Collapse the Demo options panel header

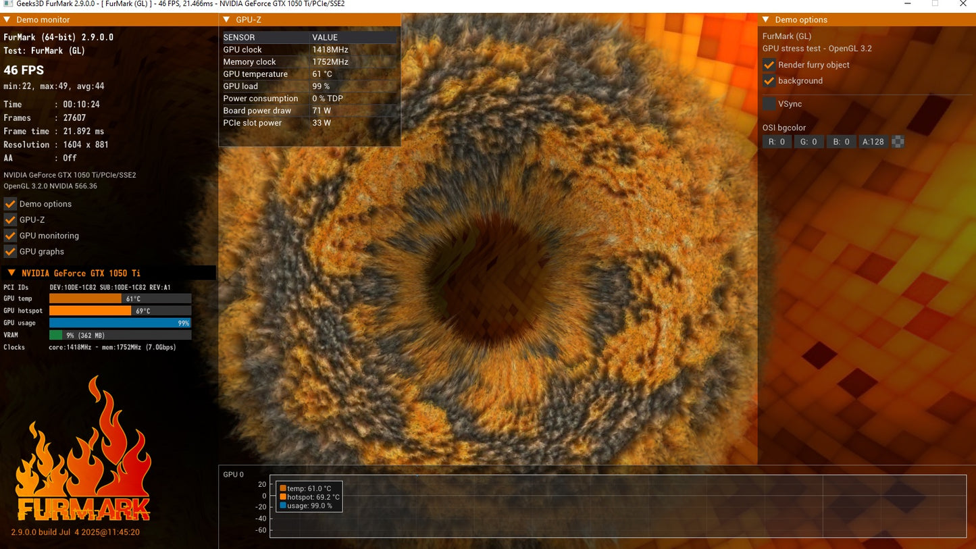[766, 20]
